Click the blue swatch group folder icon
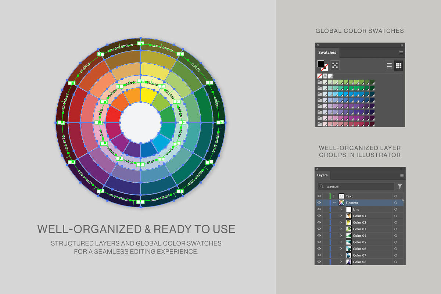Viewport: 441px width, 294px height. click(320, 100)
